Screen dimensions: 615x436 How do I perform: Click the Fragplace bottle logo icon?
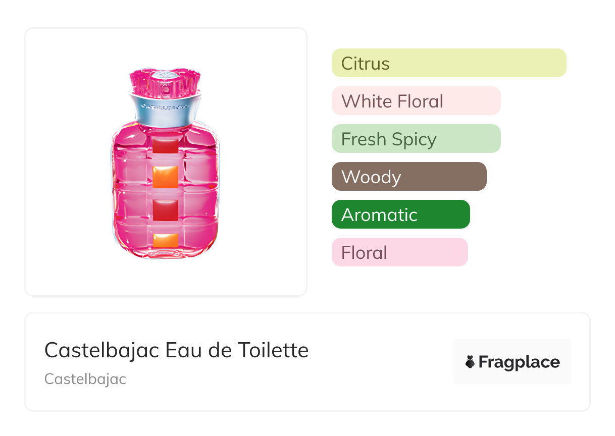point(470,362)
